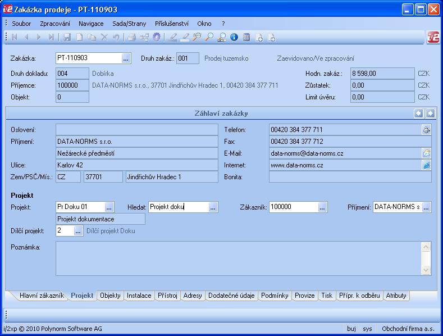Open the ? help menu
Viewport: 443px width, 336px height.
(223, 24)
